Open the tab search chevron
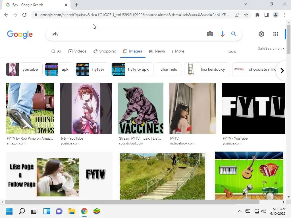This screenshot has height=218, width=291. pyautogui.click(x=245, y=4)
